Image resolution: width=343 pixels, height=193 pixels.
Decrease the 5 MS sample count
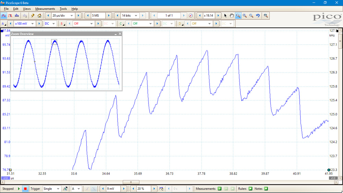[x=88, y=15]
